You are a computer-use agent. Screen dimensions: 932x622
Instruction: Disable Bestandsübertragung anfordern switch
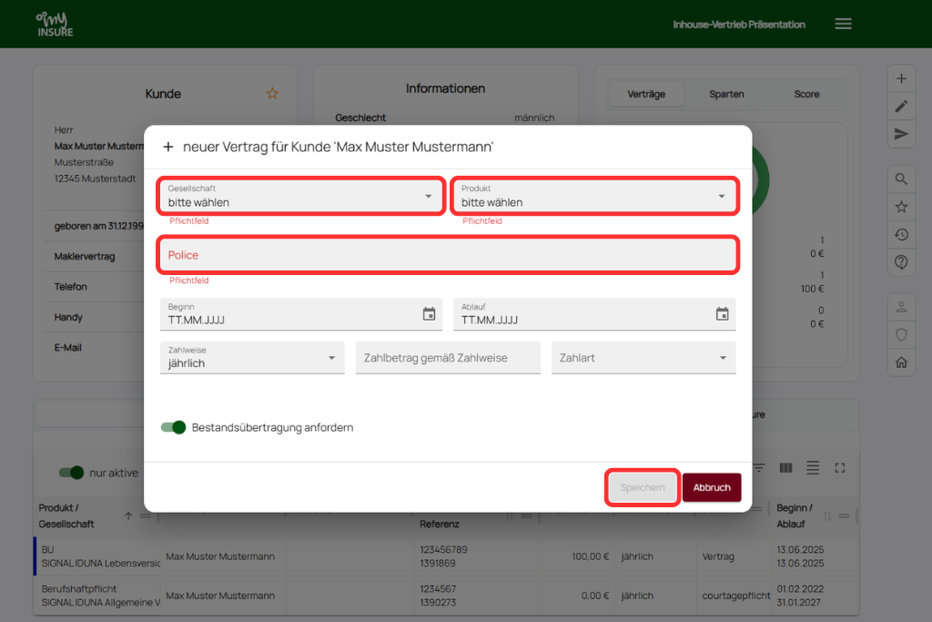[x=173, y=427]
